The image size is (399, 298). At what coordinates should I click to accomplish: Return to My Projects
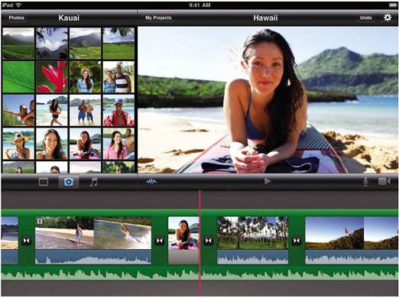pyautogui.click(x=158, y=18)
